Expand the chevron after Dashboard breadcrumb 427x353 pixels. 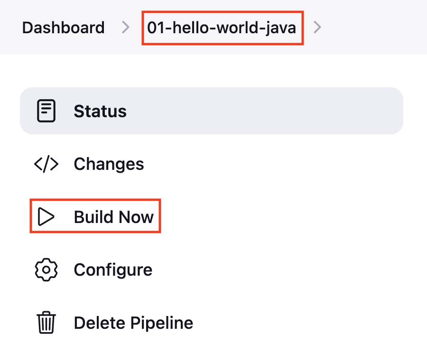click(126, 27)
